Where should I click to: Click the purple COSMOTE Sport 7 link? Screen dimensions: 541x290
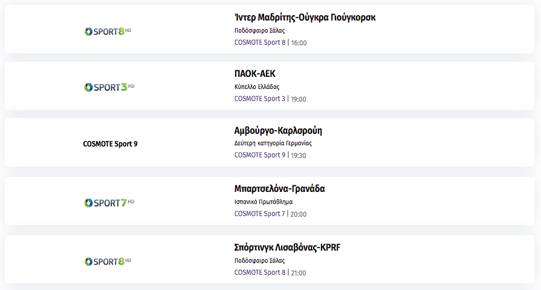(x=259, y=214)
